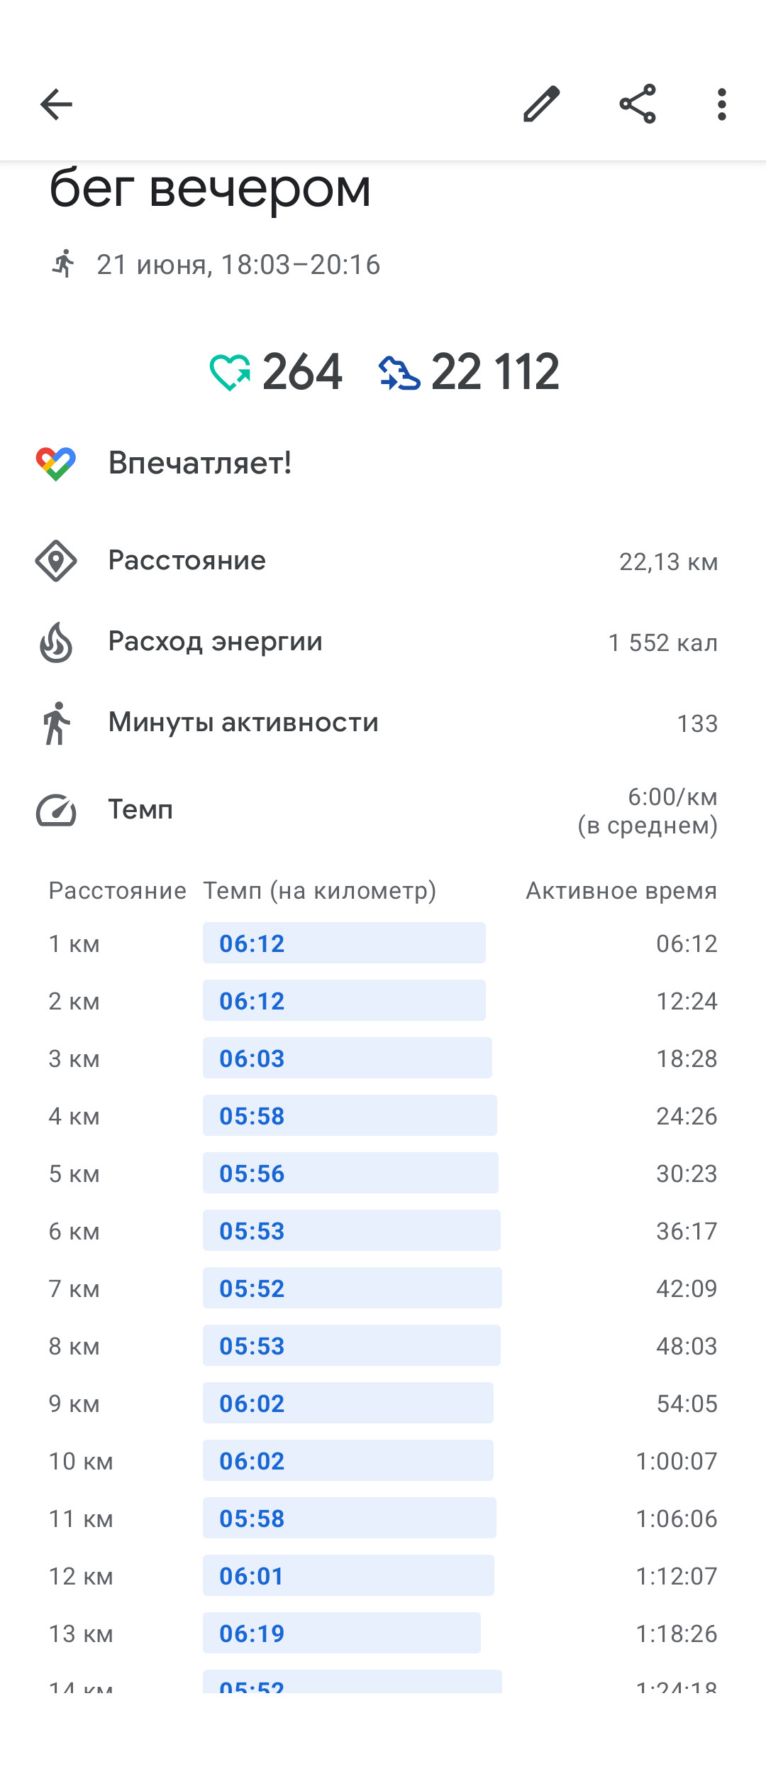Viewport: 766px width, 1789px height.
Task: Tap the Расстояние location diamond icon
Action: coord(56,561)
